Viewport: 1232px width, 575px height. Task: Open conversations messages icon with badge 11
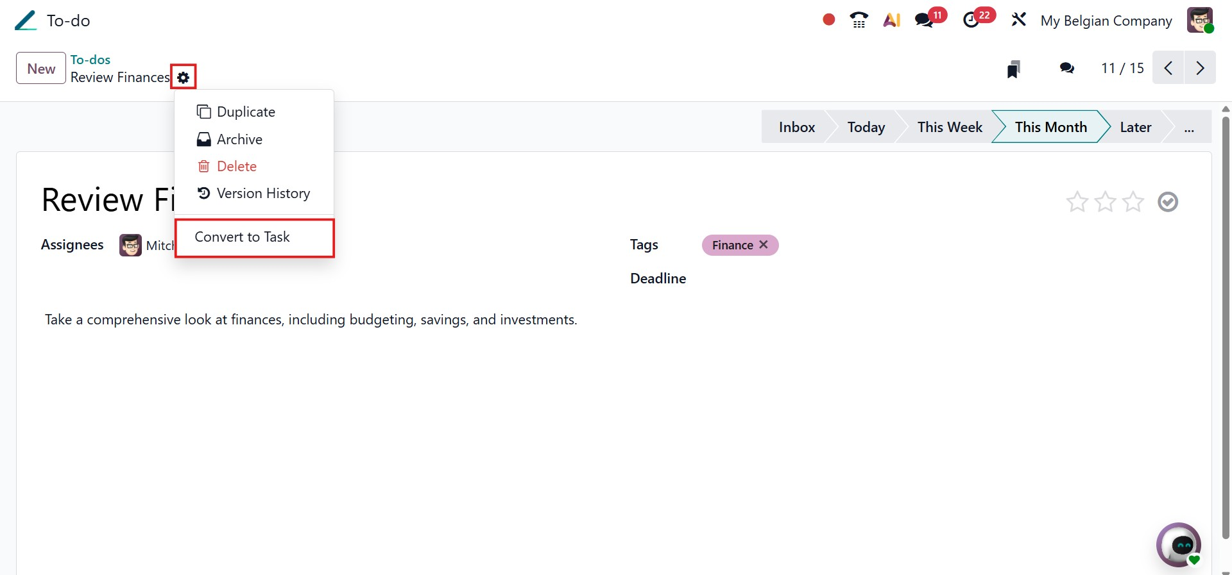929,18
